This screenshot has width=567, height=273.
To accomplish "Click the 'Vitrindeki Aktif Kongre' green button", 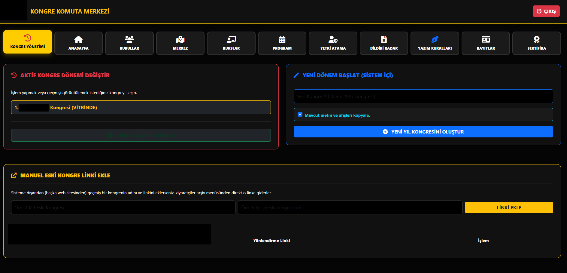I will coord(141,135).
